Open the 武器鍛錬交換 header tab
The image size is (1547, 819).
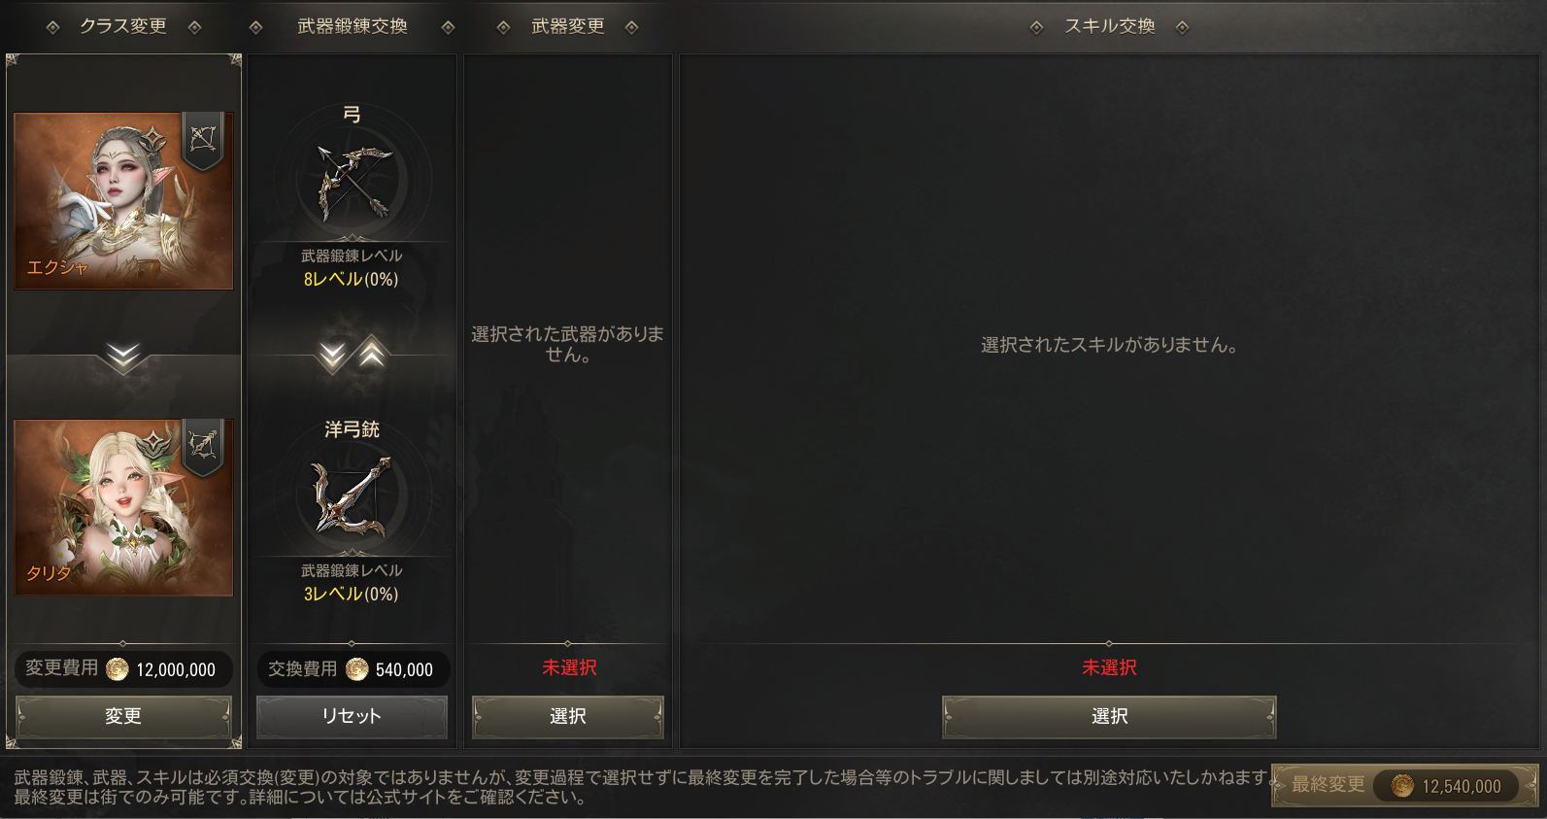pyautogui.click(x=352, y=26)
